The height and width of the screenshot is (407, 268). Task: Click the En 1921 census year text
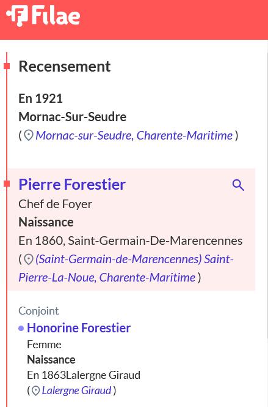(x=41, y=99)
